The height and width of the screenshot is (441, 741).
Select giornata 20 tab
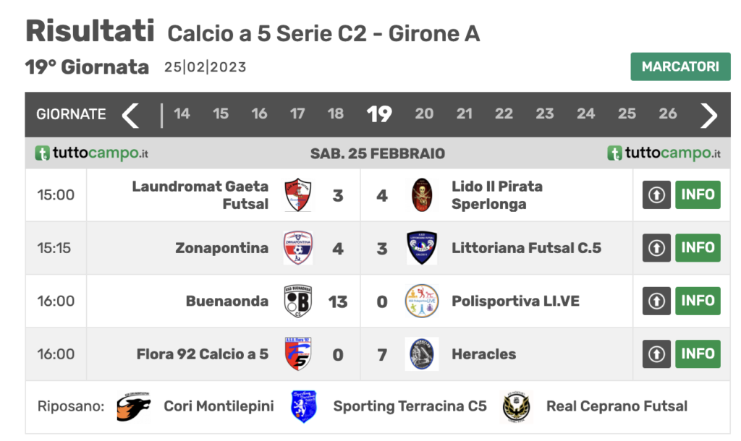(x=424, y=114)
